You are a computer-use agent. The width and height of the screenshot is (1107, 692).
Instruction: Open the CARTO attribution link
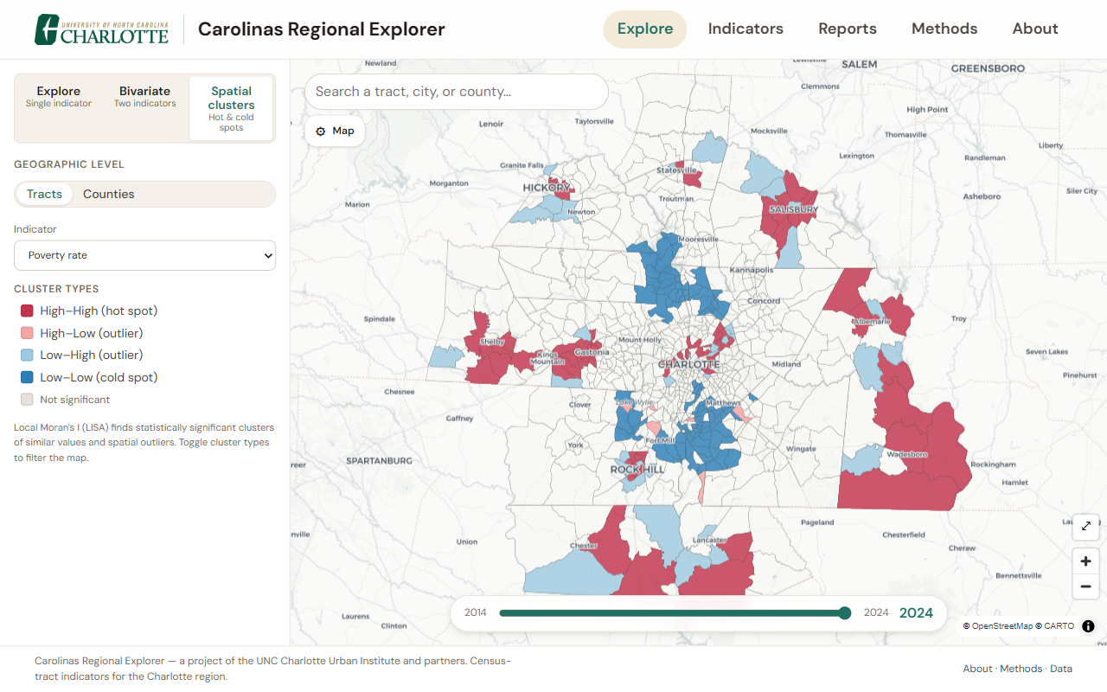pos(1055,626)
